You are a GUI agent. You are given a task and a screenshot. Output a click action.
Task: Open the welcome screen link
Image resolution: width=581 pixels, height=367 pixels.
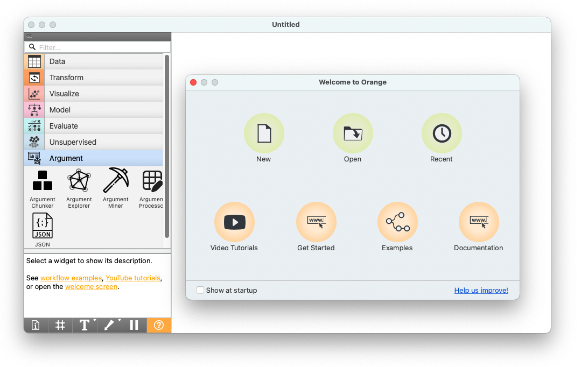[91, 287]
